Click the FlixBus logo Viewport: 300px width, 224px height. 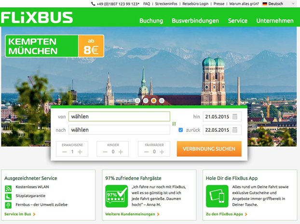click(37, 17)
